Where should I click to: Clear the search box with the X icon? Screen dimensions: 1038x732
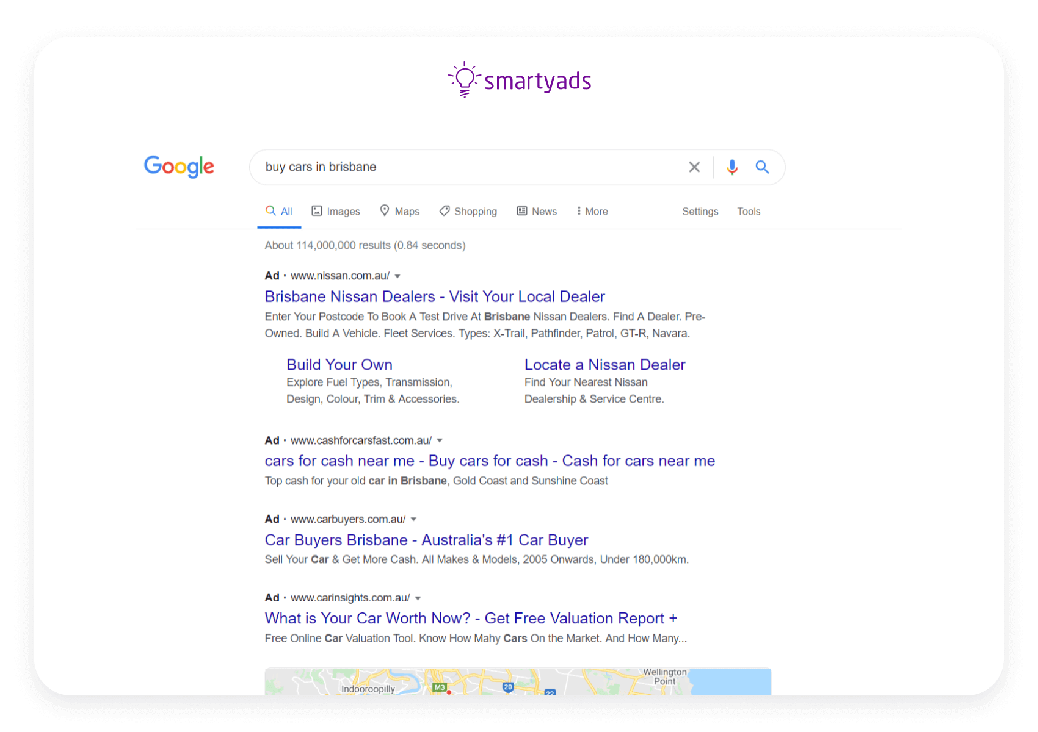tap(694, 167)
